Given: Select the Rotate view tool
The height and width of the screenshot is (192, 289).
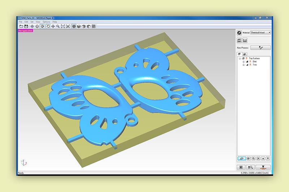Looking at the screenshot, I should [x=48, y=26].
